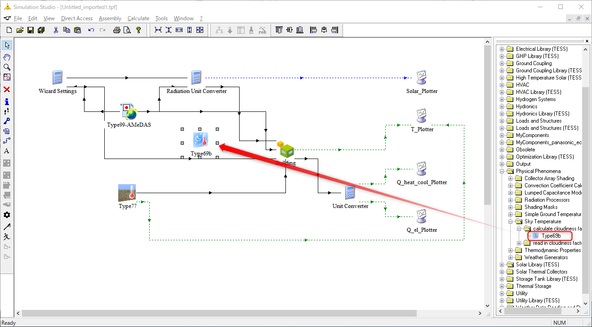Open the Direct Access menu

pyautogui.click(x=77, y=18)
